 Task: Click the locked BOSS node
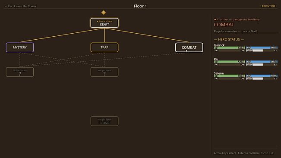tap(104, 121)
